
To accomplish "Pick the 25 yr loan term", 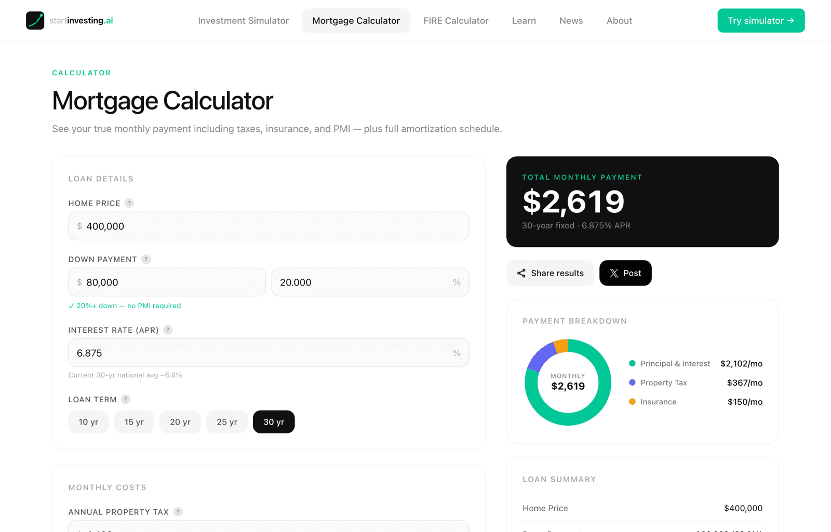I will pos(227,422).
